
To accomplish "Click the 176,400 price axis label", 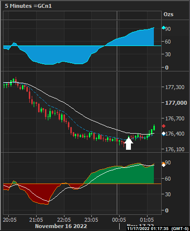I will (175, 134).
